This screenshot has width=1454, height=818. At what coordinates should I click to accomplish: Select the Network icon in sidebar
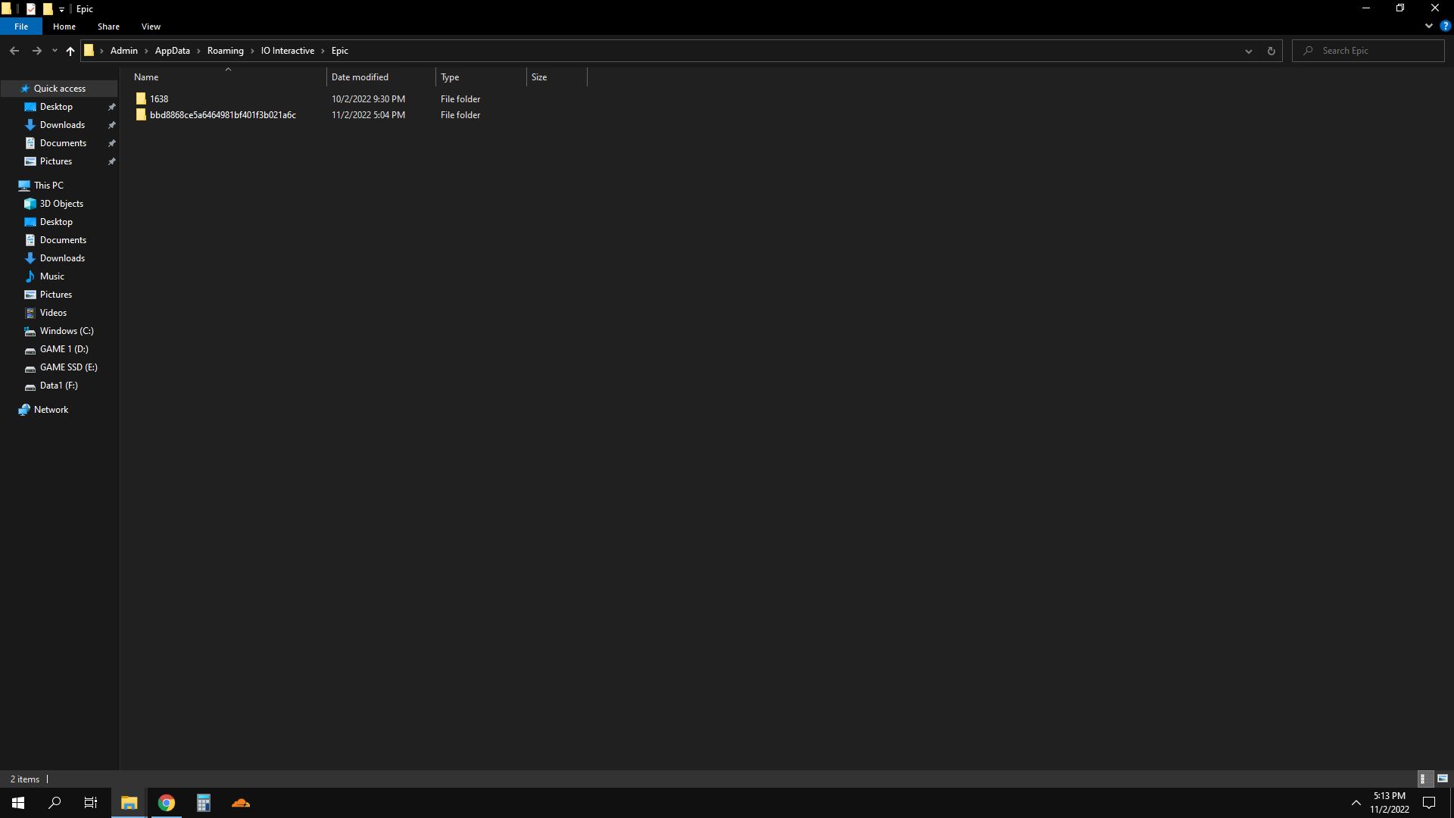(x=26, y=410)
